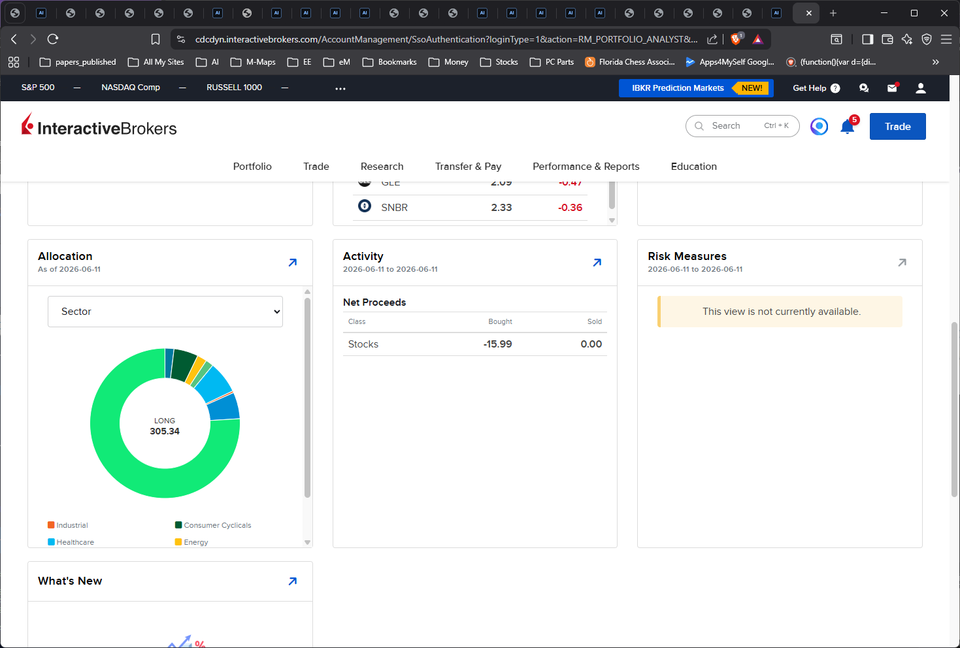Viewport: 960px width, 648px height.
Task: Expand the ticker bar three-dots menu
Action: point(340,88)
